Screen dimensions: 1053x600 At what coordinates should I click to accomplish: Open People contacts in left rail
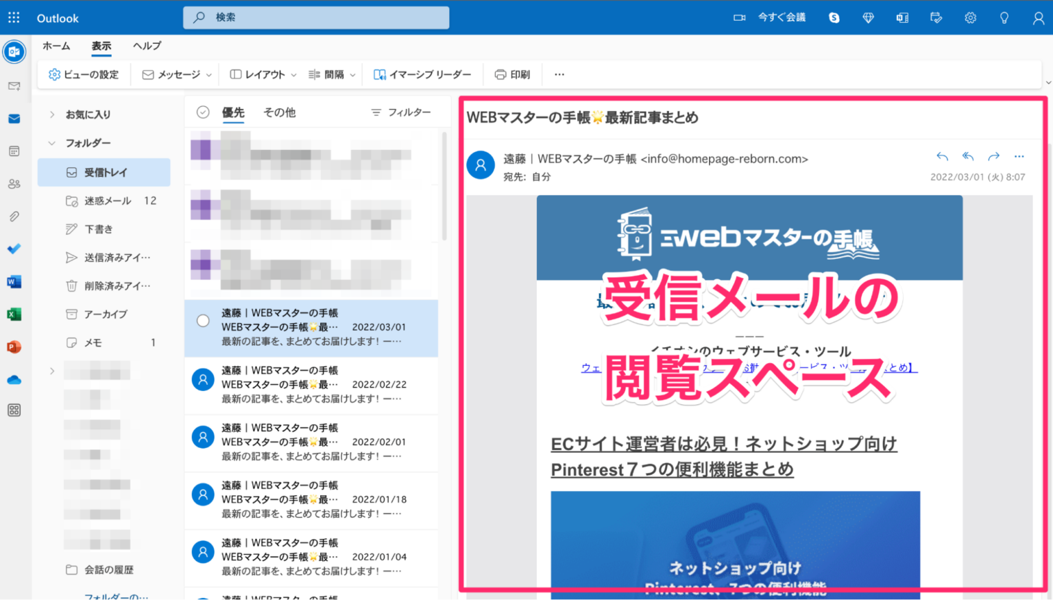point(14,184)
